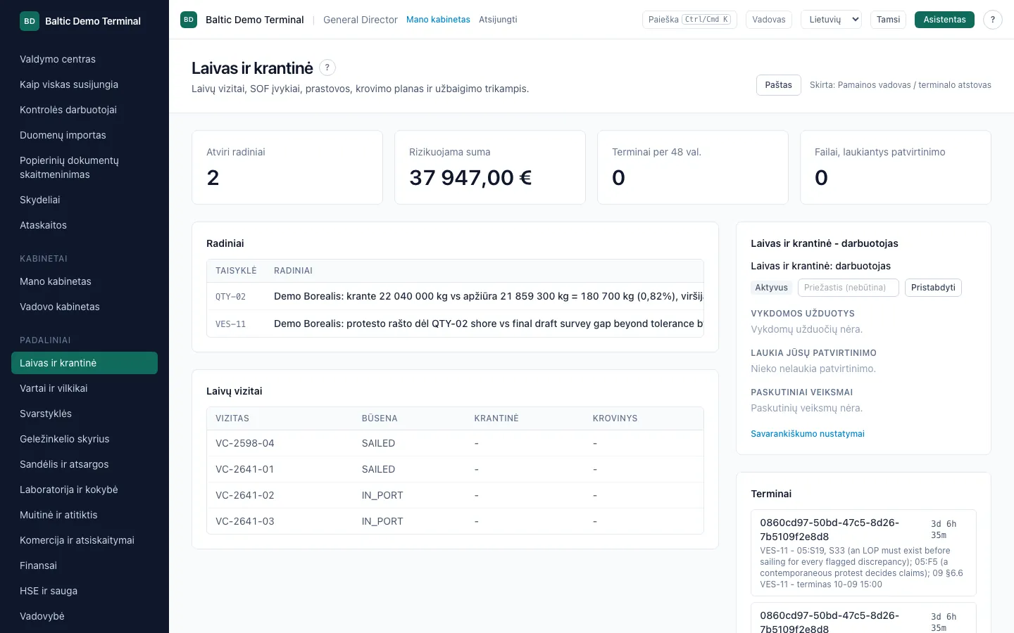Open finding row QTY-02

[x=455, y=296]
